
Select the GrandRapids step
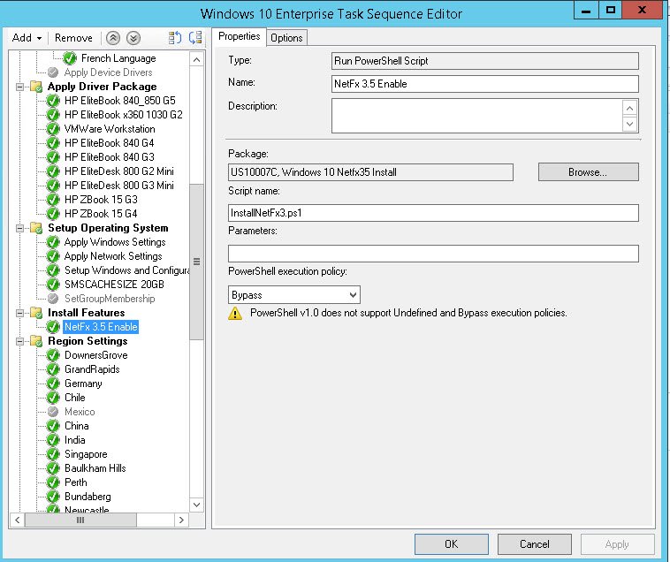[x=92, y=369]
